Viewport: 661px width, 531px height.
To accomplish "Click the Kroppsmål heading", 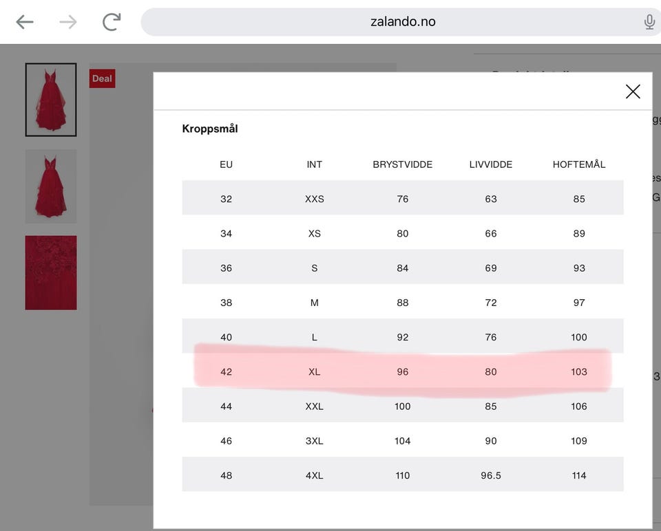I will pos(210,129).
